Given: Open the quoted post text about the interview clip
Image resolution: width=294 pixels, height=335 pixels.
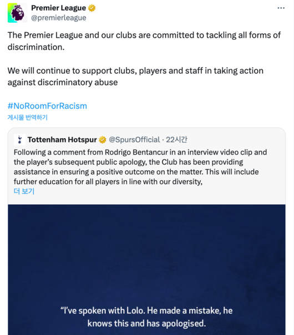Looking at the screenshot, I should click(x=140, y=167).
